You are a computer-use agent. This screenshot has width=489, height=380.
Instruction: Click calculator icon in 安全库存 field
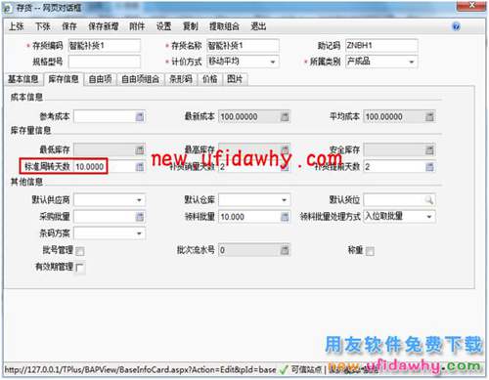click(429, 150)
